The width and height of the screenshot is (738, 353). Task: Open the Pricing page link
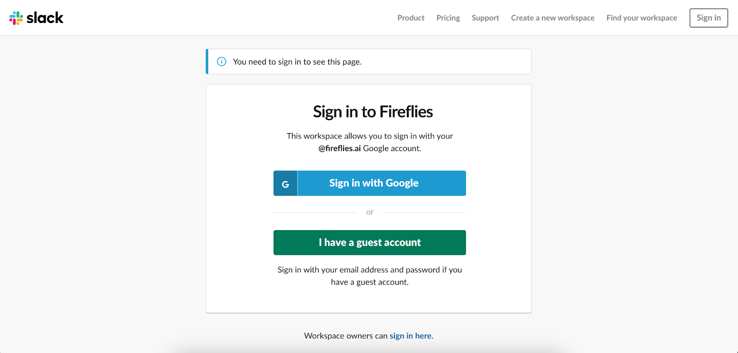[x=448, y=18]
